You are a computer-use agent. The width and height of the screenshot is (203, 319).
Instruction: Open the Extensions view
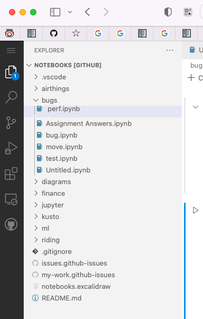point(11,174)
